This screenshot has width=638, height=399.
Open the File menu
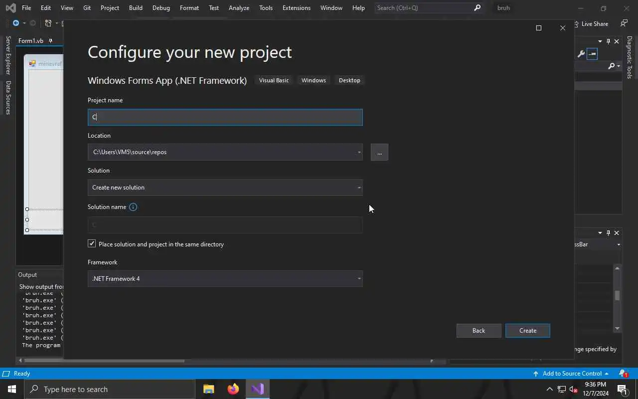click(26, 8)
